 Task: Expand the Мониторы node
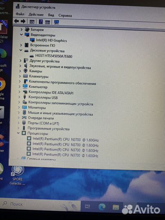coord(19,107)
